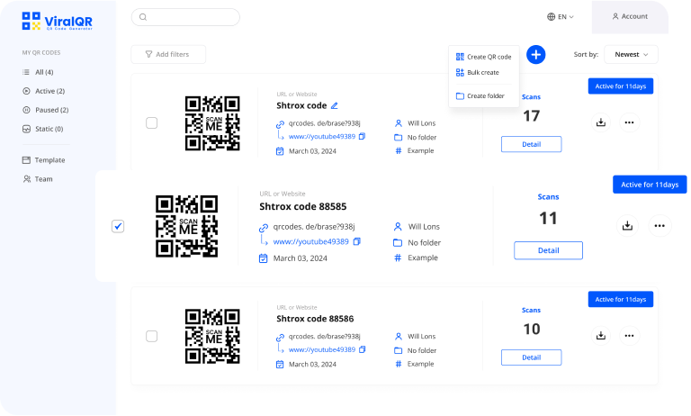Choose Create QR code from menu

[483, 57]
